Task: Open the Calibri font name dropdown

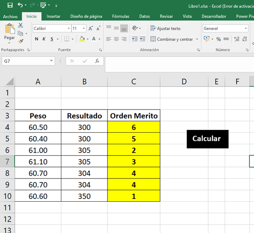Action: click(x=69, y=28)
